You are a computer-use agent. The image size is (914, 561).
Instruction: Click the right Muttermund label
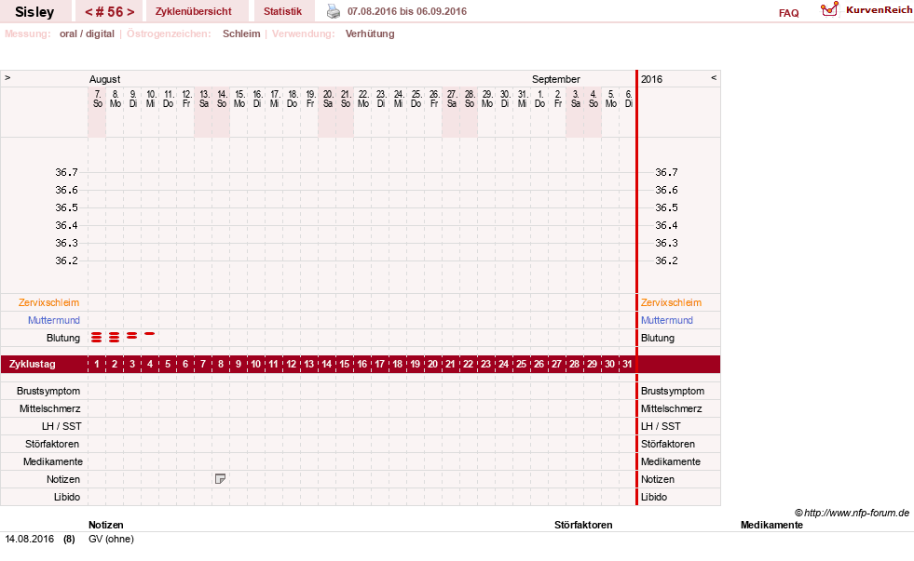[667, 320]
